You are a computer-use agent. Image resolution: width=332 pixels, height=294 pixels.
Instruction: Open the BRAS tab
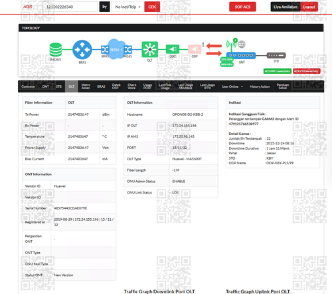[101, 86]
